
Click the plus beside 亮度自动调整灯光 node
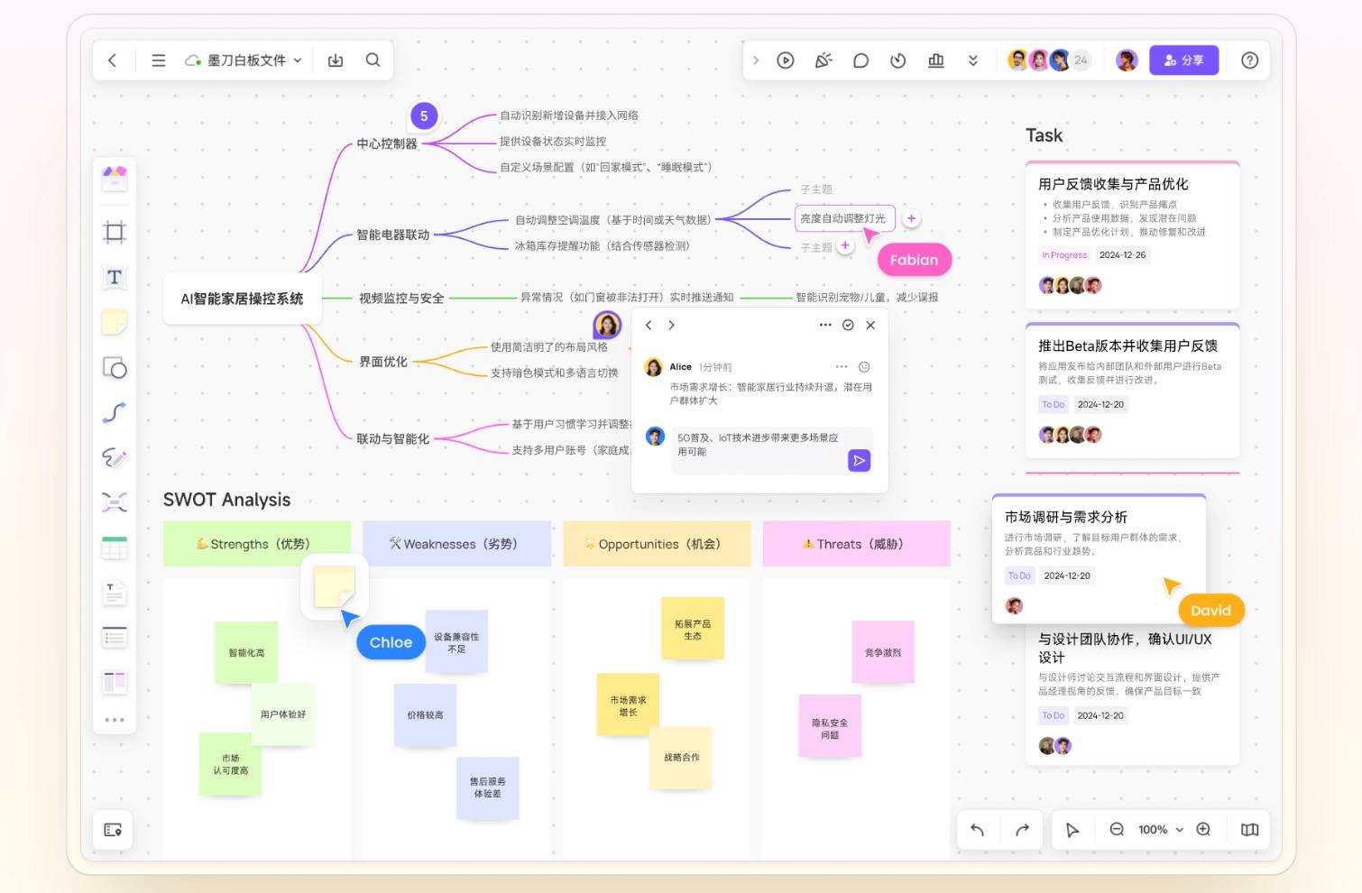click(911, 218)
